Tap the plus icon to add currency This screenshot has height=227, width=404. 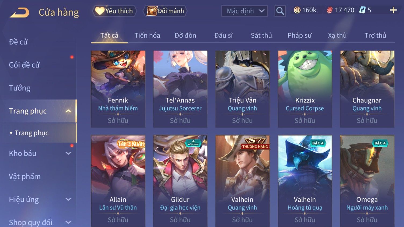point(393,10)
